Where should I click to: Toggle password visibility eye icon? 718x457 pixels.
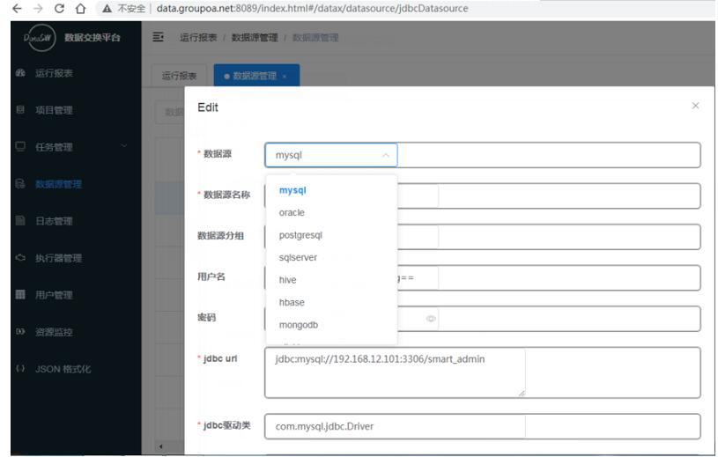coord(431,319)
